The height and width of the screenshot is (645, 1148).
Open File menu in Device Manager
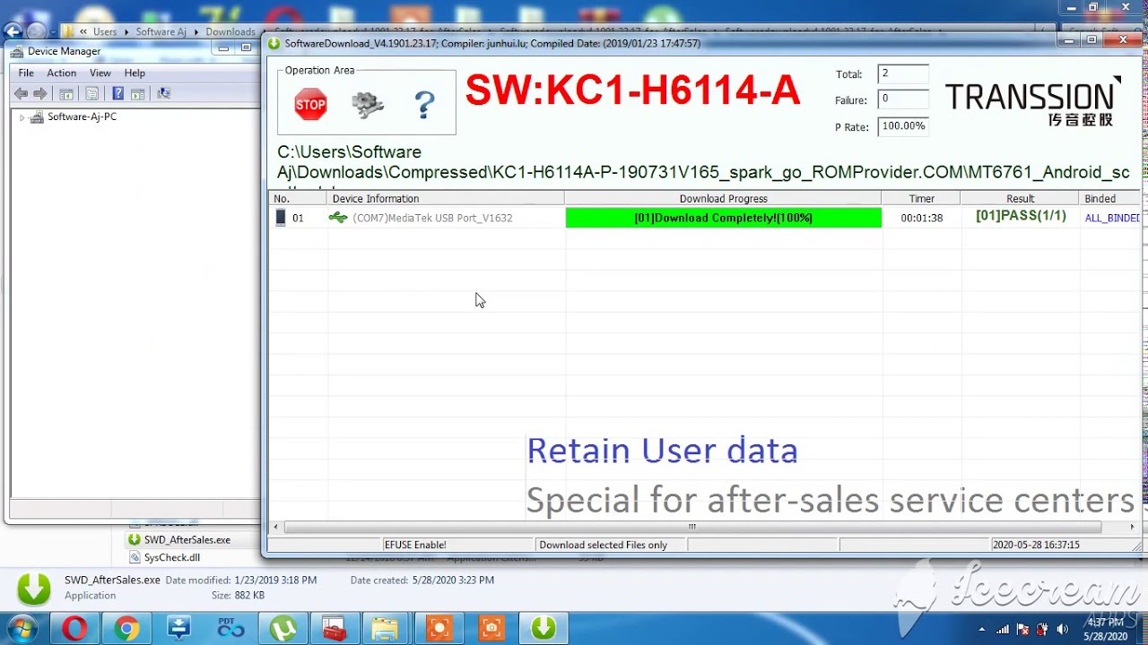point(26,73)
